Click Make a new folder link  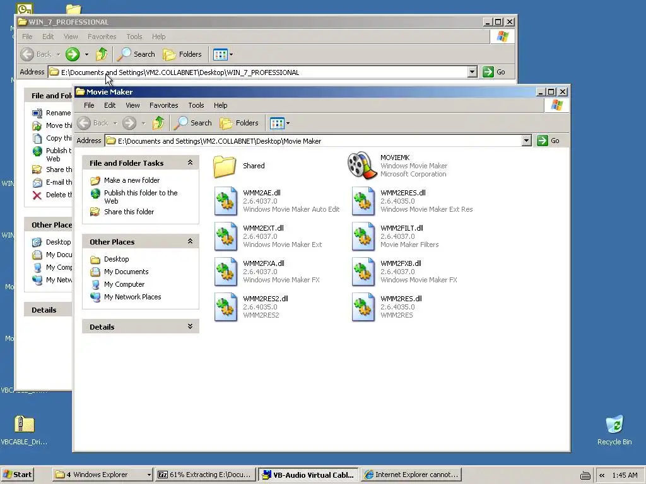coord(131,180)
